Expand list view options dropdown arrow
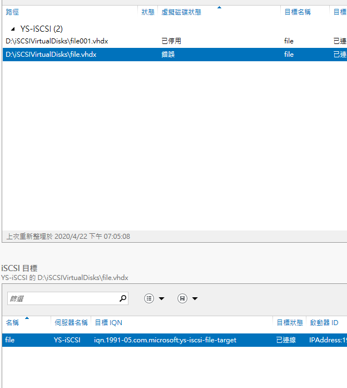The image size is (347, 388). (162, 299)
